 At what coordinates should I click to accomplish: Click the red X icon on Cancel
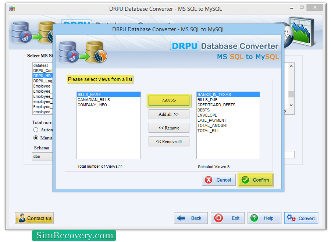pos(209,180)
